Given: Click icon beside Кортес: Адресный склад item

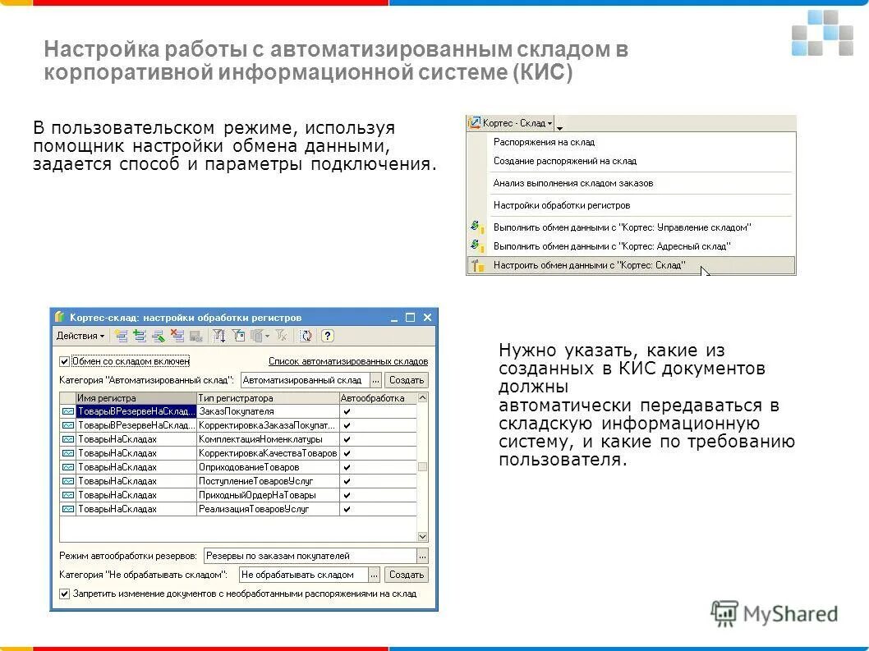Looking at the screenshot, I should 476,245.
